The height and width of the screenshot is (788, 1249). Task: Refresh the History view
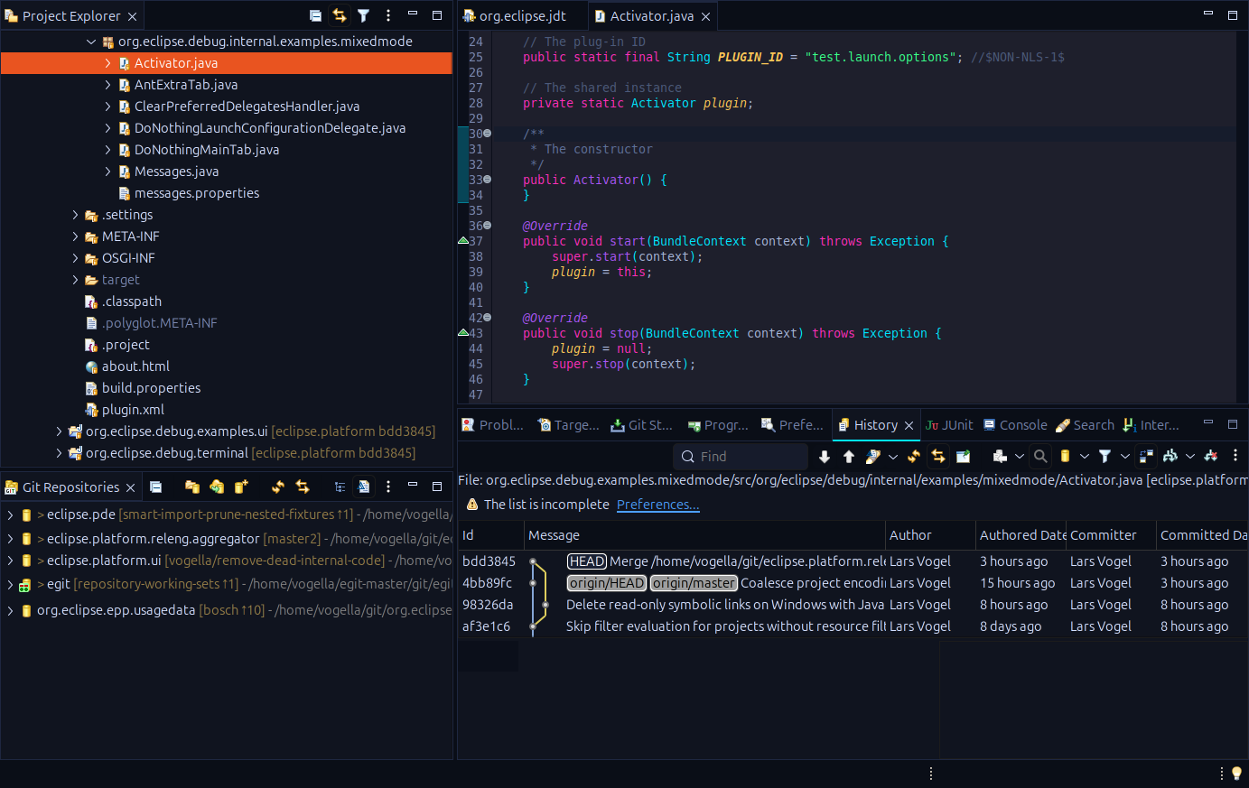[914, 457]
